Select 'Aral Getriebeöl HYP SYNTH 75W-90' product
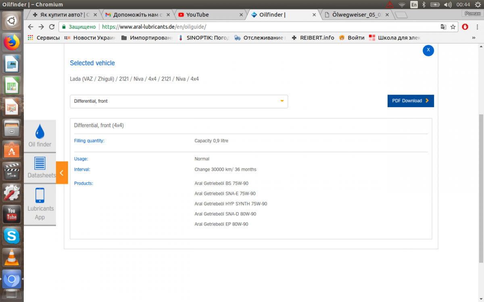484x302 pixels. (x=231, y=204)
